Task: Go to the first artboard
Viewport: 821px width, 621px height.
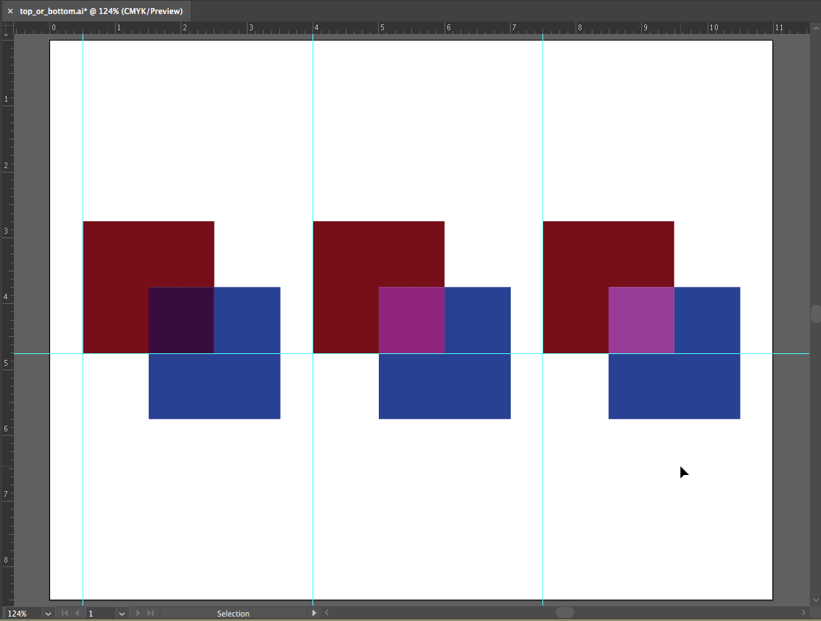Action: click(64, 613)
